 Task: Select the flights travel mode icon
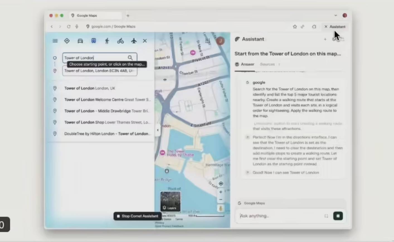click(x=134, y=41)
